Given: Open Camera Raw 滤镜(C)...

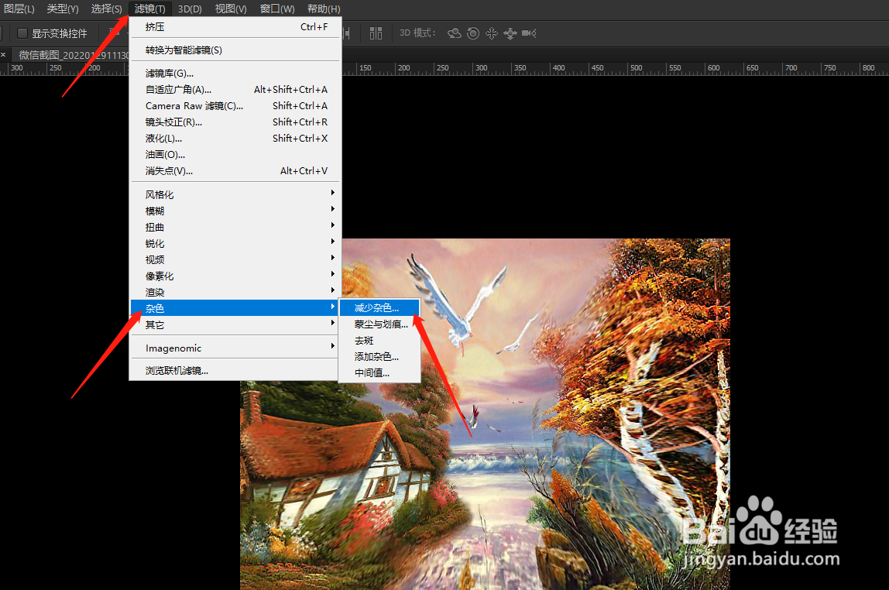Looking at the screenshot, I should 236,106.
